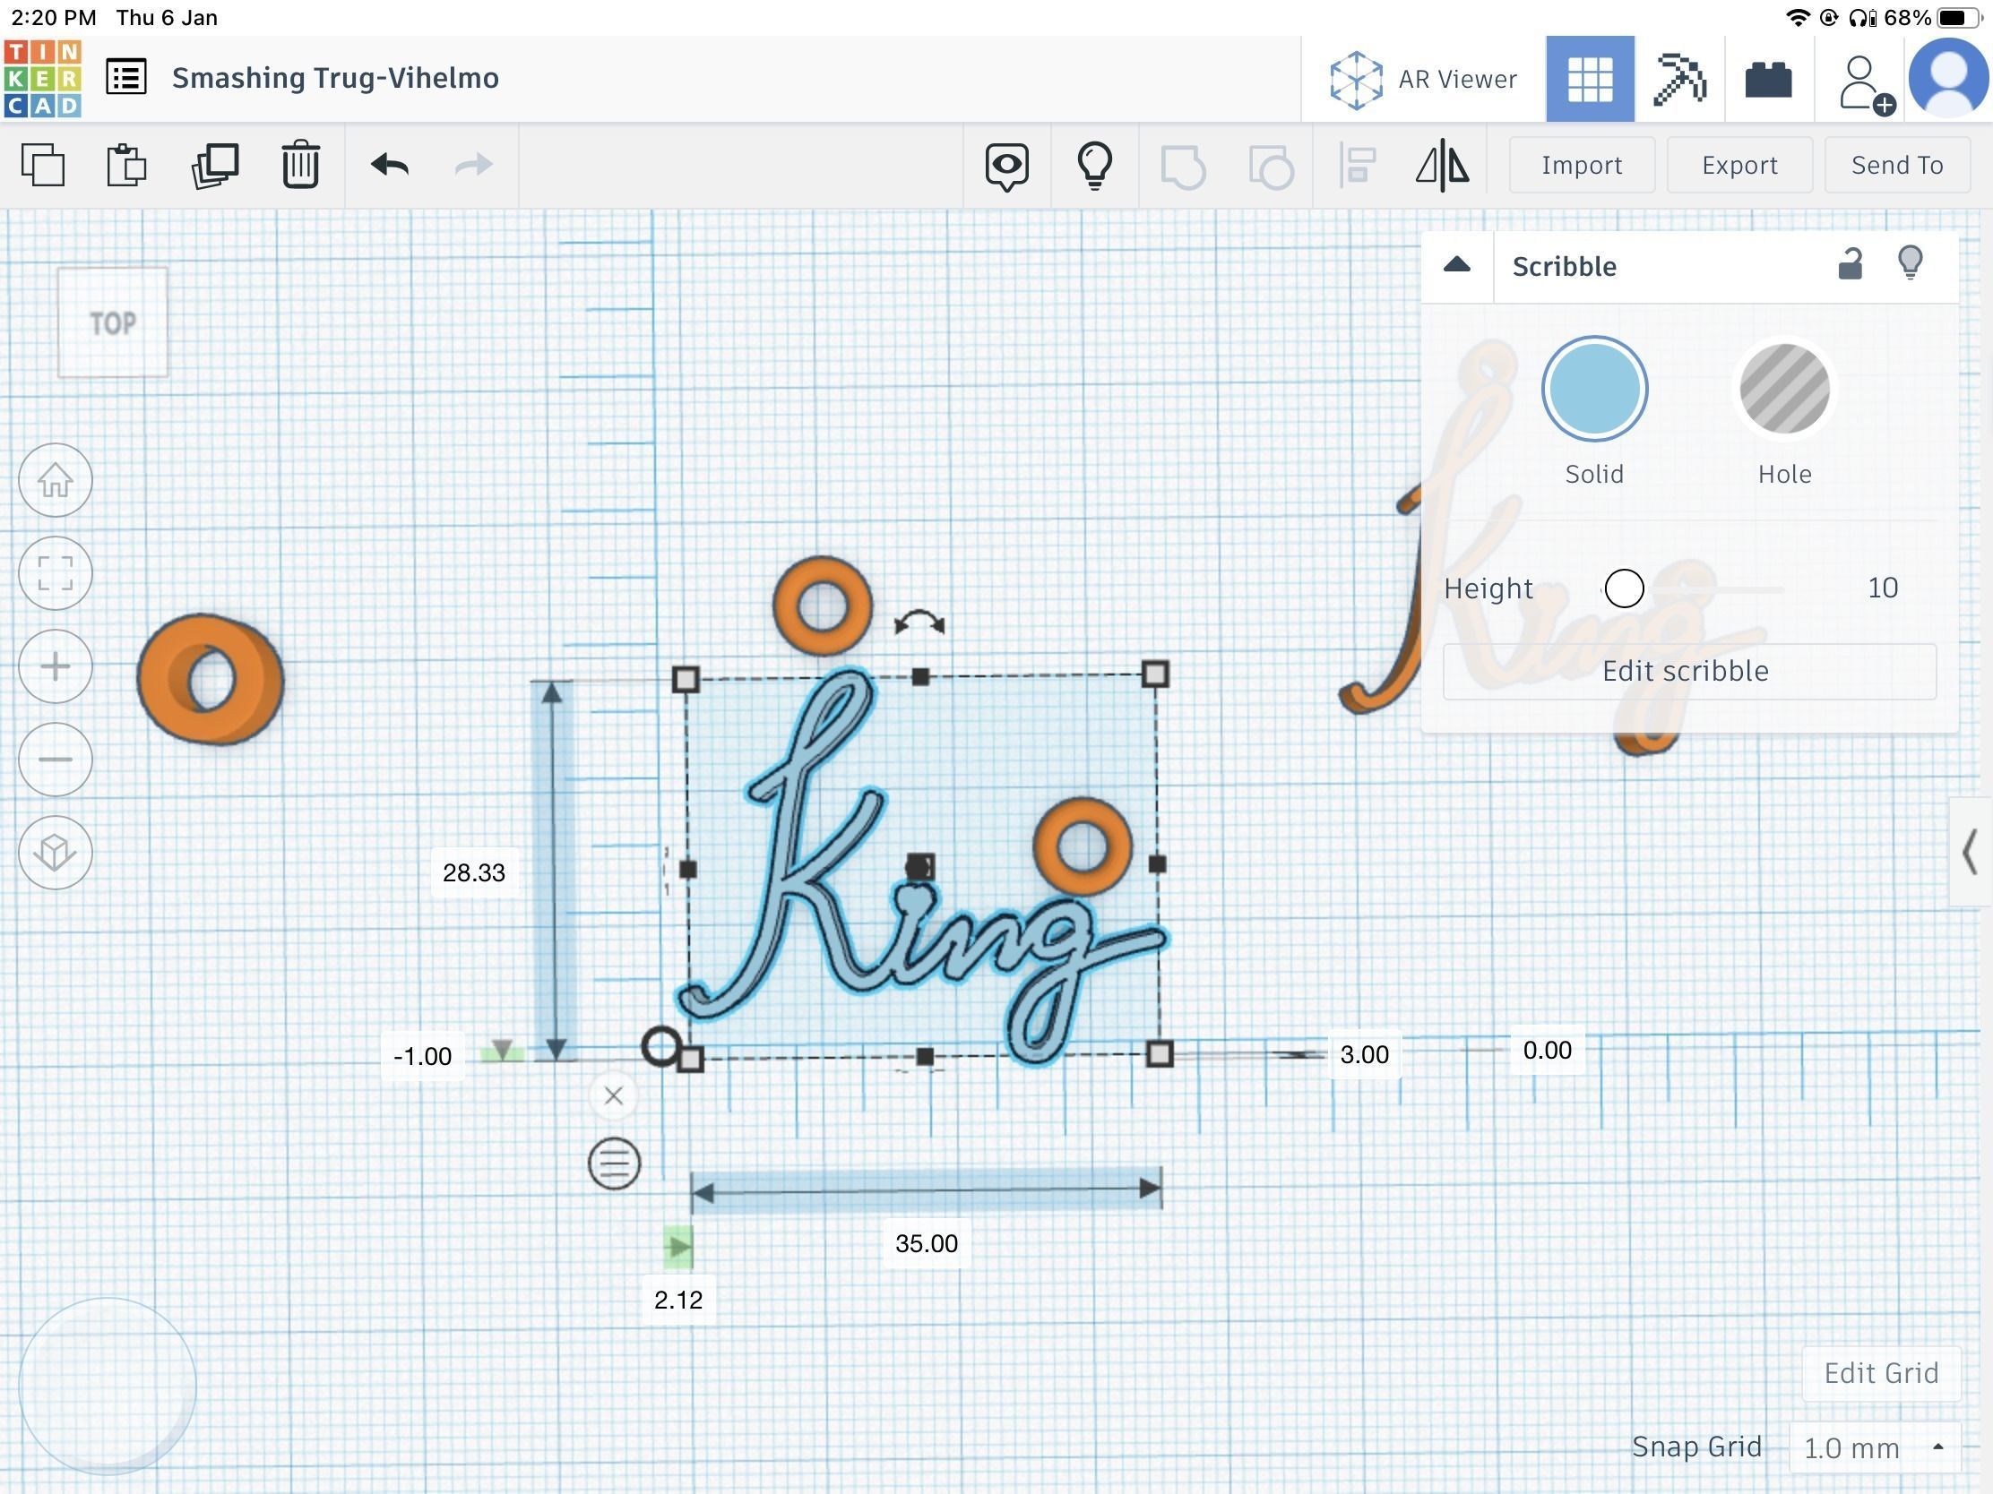Expand the collapsed shapes sidebar arrow
The width and height of the screenshot is (1993, 1494).
(x=1970, y=851)
